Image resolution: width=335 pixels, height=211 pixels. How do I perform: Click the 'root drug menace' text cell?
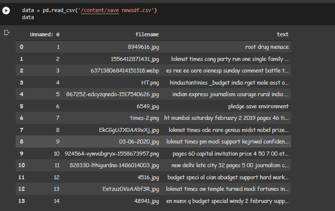click(267, 47)
